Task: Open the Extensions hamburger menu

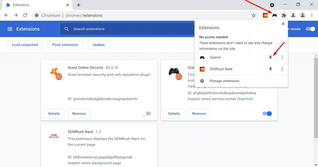Action: (10, 29)
